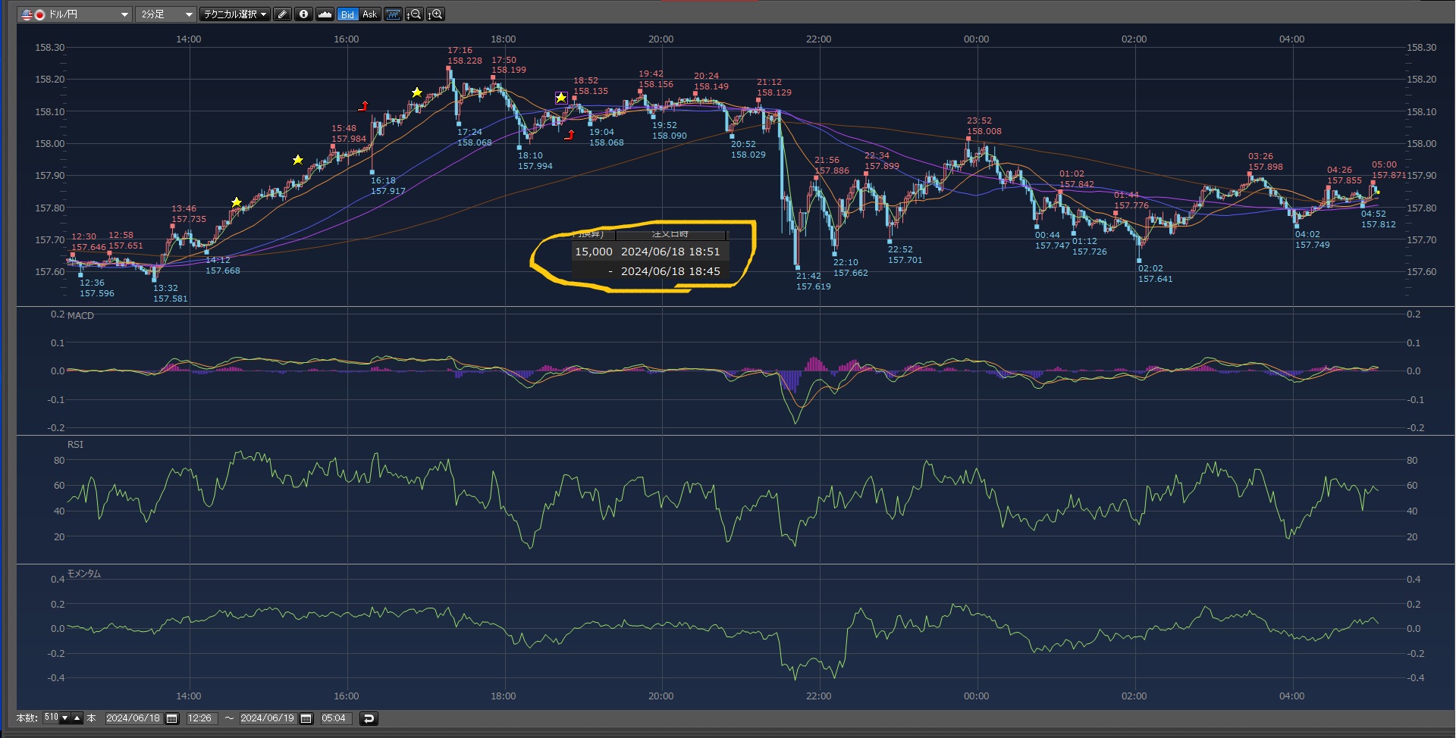1456x738 pixels.
Task: Open the start date calendar picker
Action: pyautogui.click(x=172, y=718)
